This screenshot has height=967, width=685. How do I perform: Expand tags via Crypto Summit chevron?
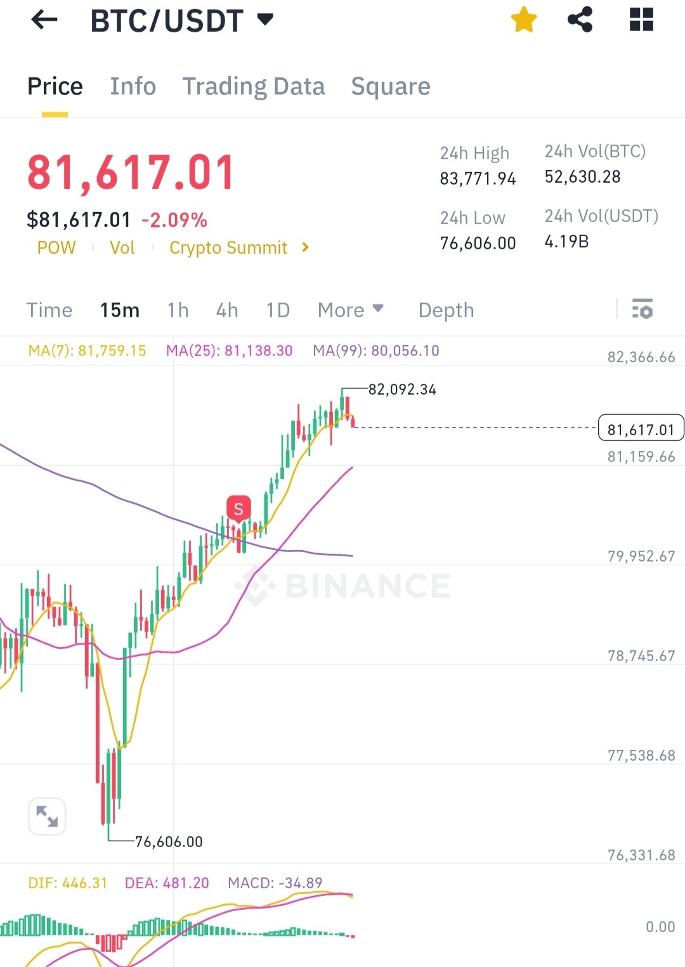click(x=306, y=247)
